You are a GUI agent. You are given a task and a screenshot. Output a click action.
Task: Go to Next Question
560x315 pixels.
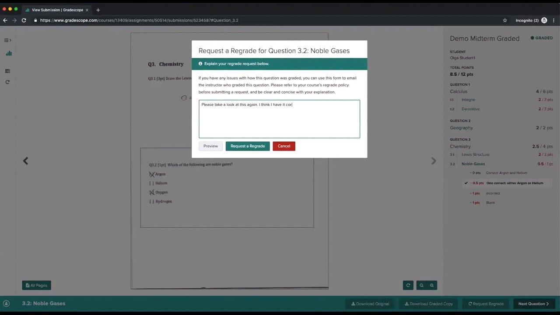pyautogui.click(x=533, y=304)
